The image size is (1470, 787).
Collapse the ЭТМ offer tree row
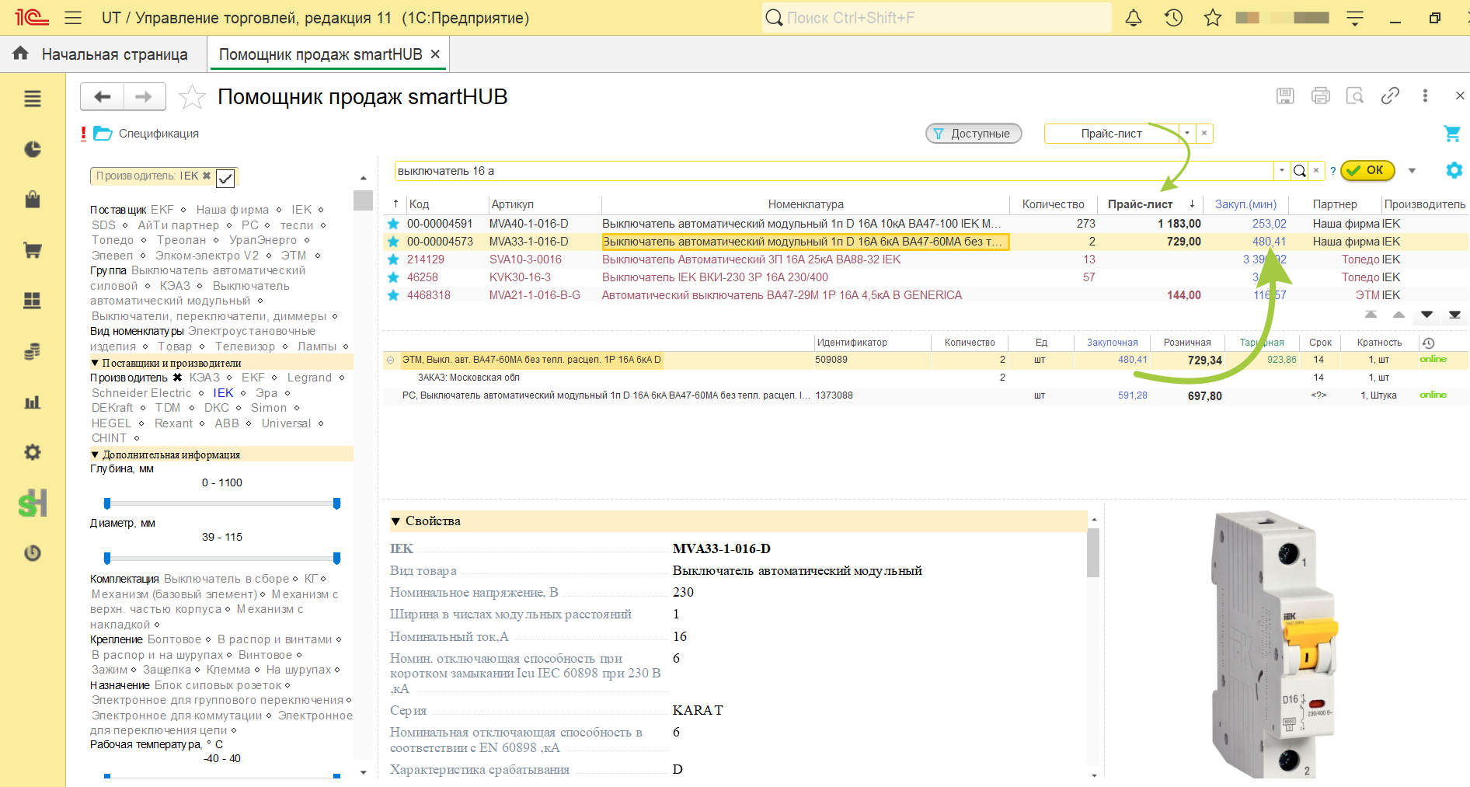[x=390, y=360]
